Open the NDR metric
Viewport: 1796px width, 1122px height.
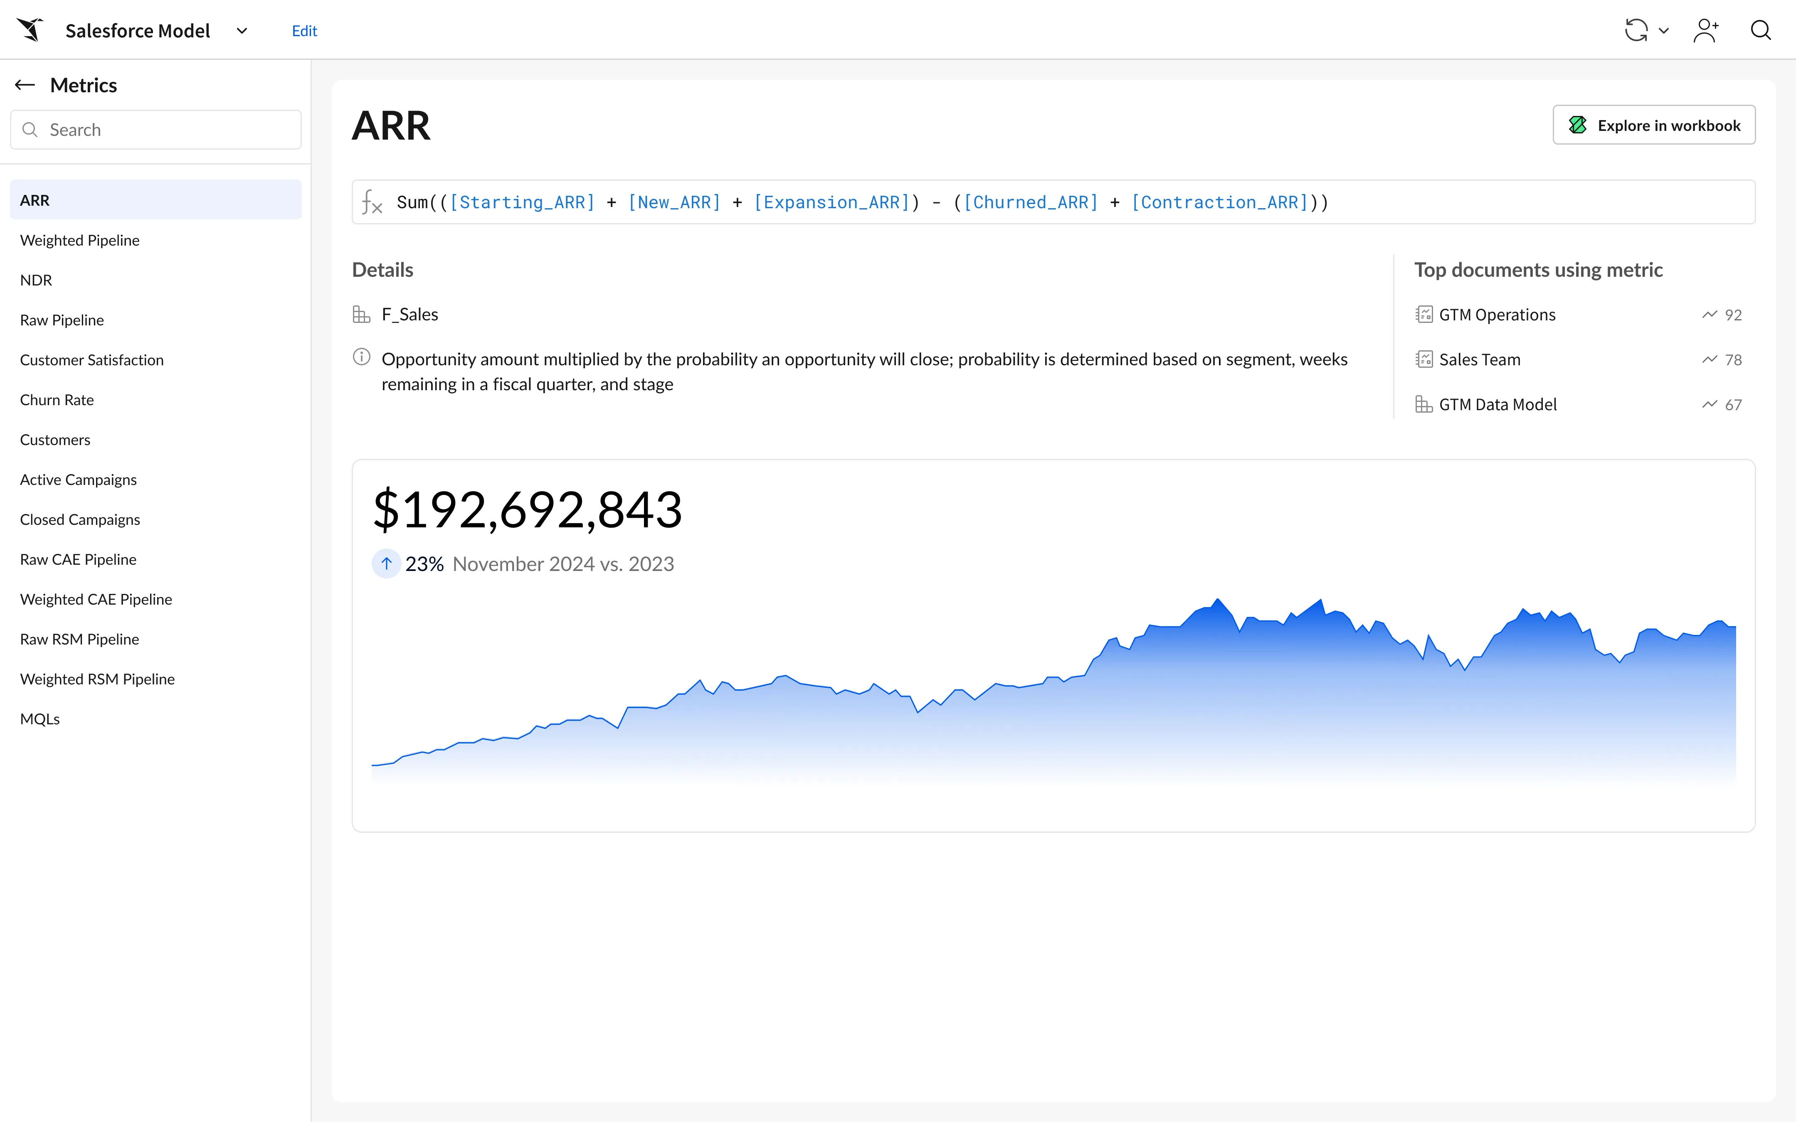(36, 280)
